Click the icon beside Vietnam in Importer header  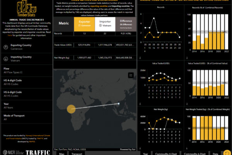pos(100,25)
